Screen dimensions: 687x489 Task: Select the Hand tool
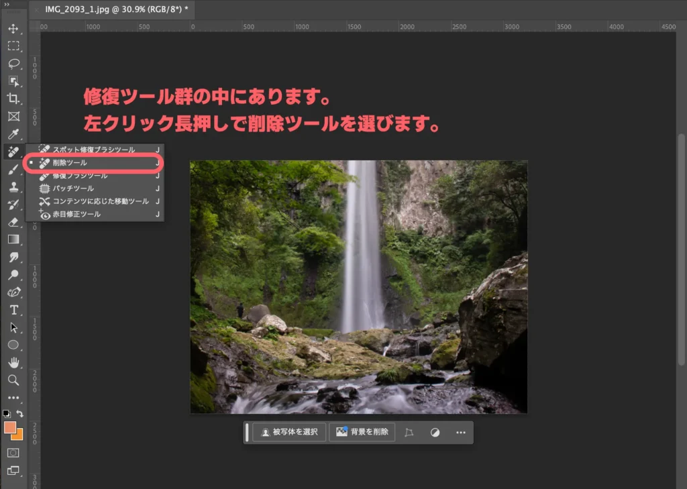[13, 362]
